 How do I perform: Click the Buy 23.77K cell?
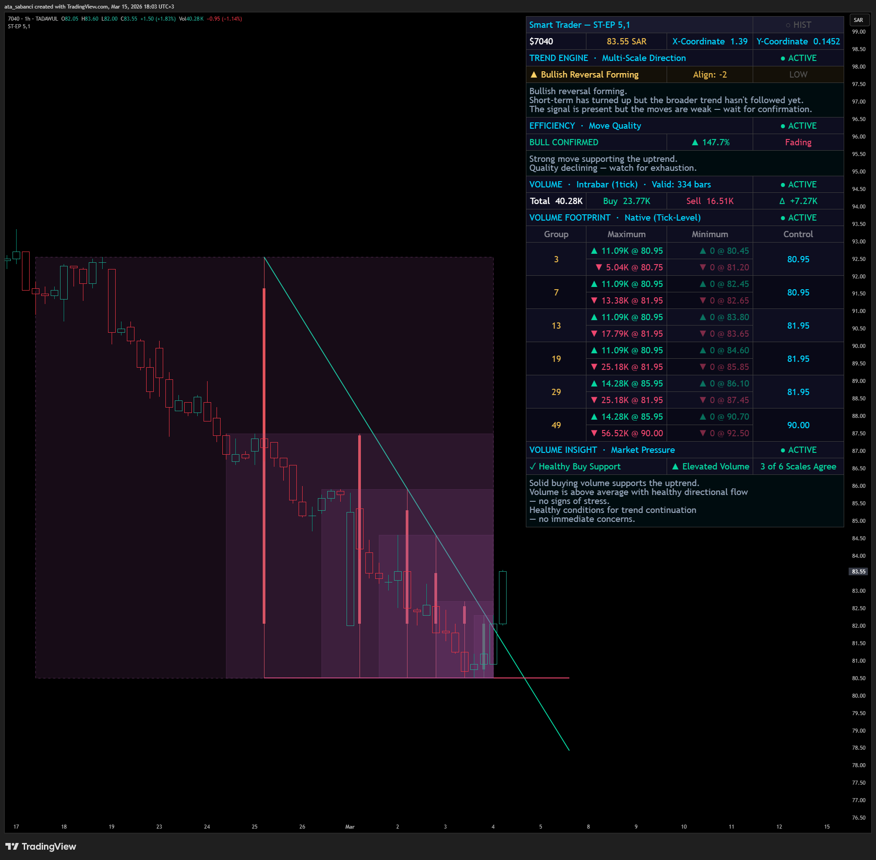(626, 201)
